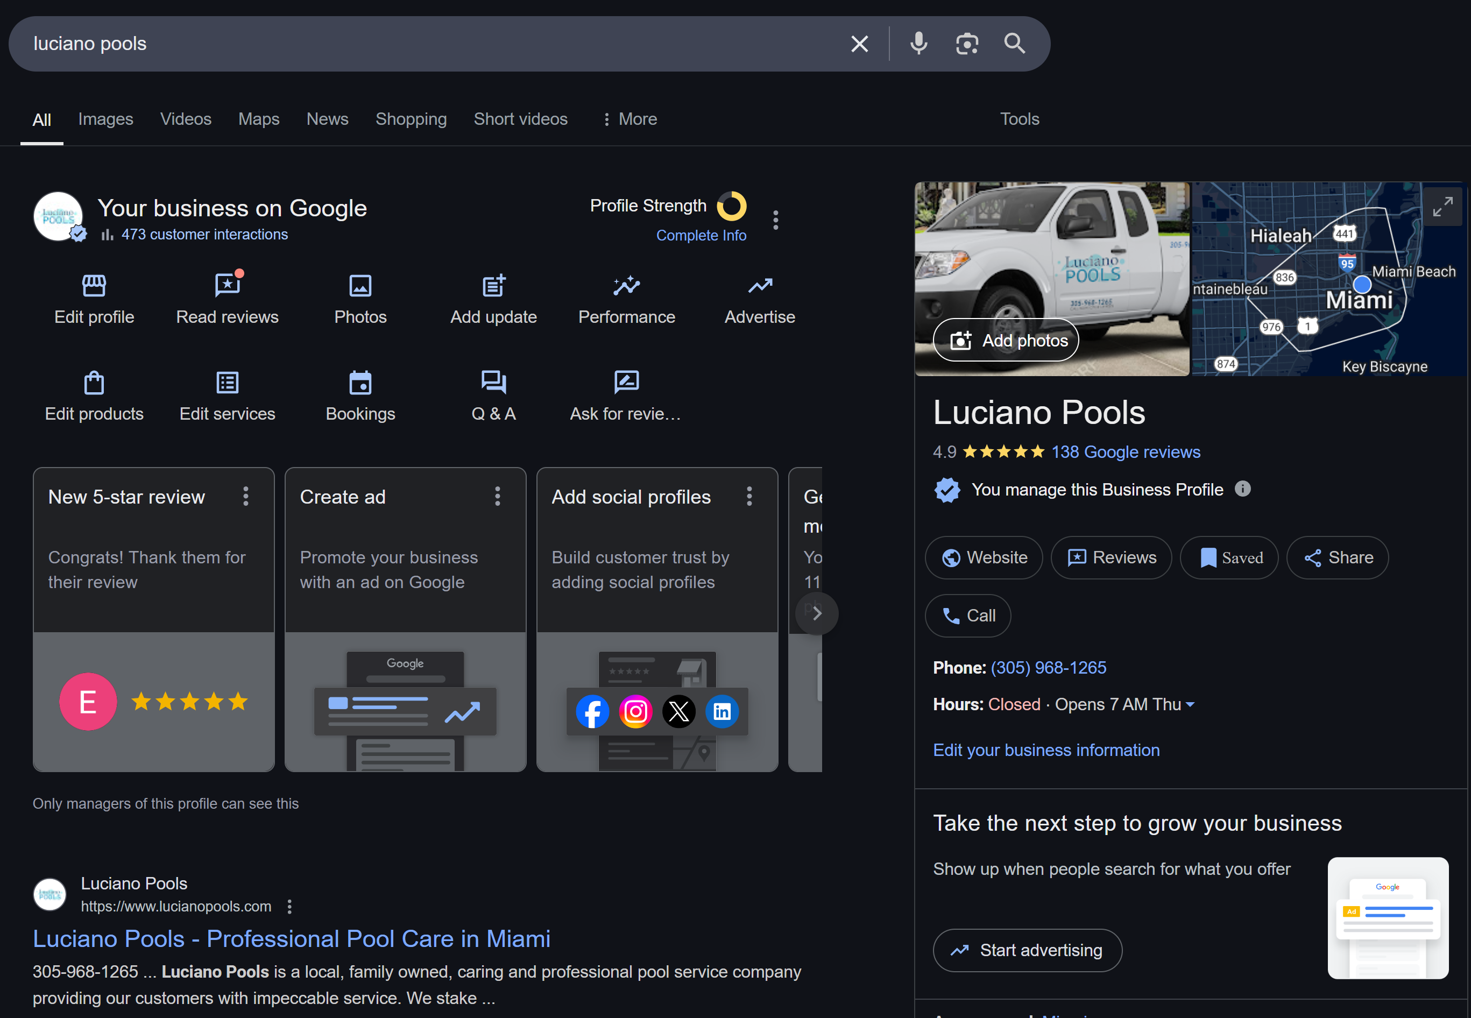1471x1018 pixels.
Task: Open options for lucianopools.com search result
Action: click(289, 907)
